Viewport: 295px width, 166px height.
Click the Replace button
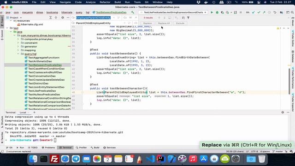[147, 23]
